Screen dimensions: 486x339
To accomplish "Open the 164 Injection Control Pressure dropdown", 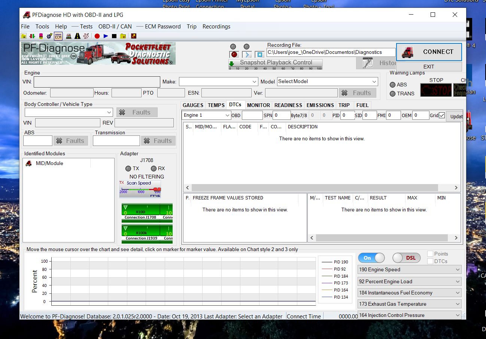I will coord(410,315).
